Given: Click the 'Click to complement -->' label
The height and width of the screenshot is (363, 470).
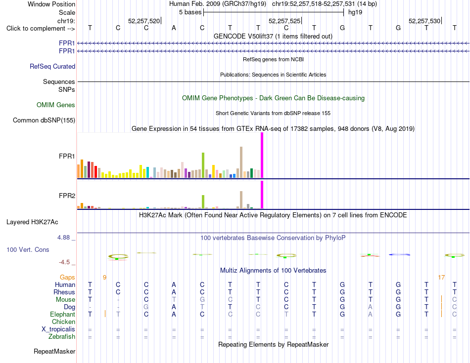Looking at the screenshot, I should (x=41, y=29).
